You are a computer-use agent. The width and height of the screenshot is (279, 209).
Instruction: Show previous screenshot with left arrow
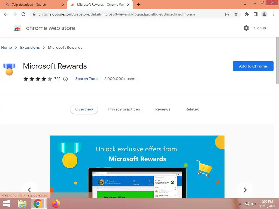pyautogui.click(x=29, y=190)
